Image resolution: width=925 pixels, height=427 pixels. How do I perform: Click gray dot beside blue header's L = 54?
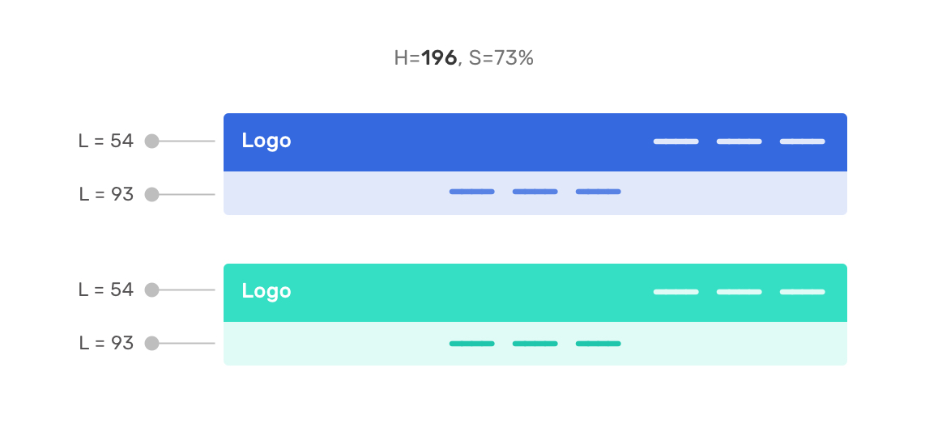pyautogui.click(x=151, y=142)
